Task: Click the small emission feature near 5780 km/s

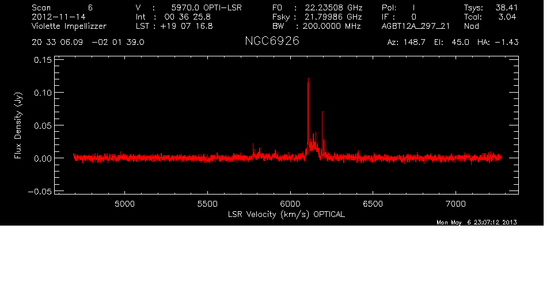Action: [x=253, y=150]
